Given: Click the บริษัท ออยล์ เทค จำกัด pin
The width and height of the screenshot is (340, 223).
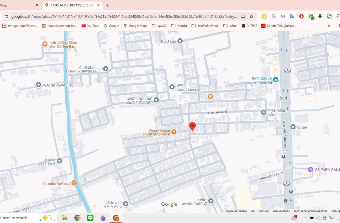Looking at the screenshot, I should 125,204.
